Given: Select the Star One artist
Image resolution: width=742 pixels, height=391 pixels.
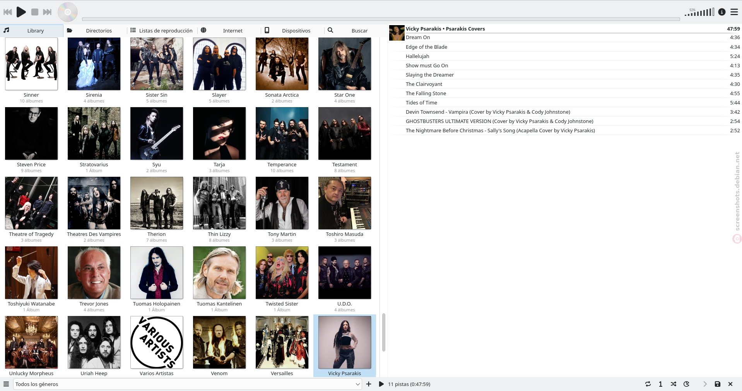Looking at the screenshot, I should [345, 64].
